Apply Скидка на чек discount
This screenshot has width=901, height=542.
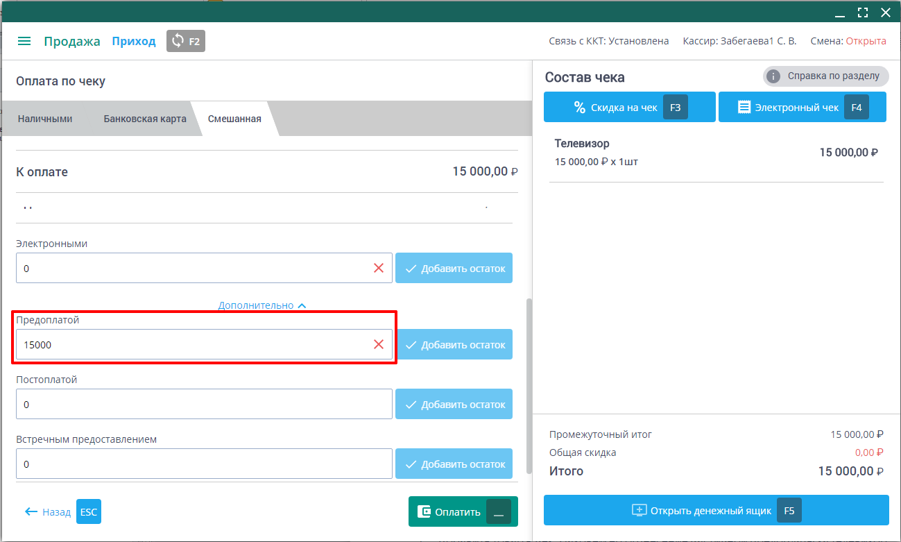pos(629,108)
